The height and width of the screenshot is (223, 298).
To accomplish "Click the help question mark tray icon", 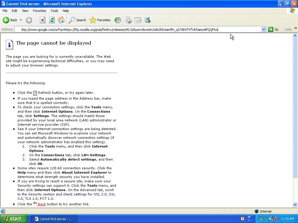I will [x=242, y=219].
